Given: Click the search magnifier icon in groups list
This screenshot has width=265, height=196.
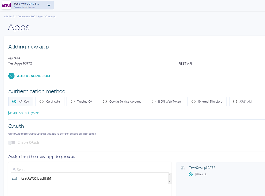Looking at the screenshot, I should pyautogui.click(x=14, y=169).
